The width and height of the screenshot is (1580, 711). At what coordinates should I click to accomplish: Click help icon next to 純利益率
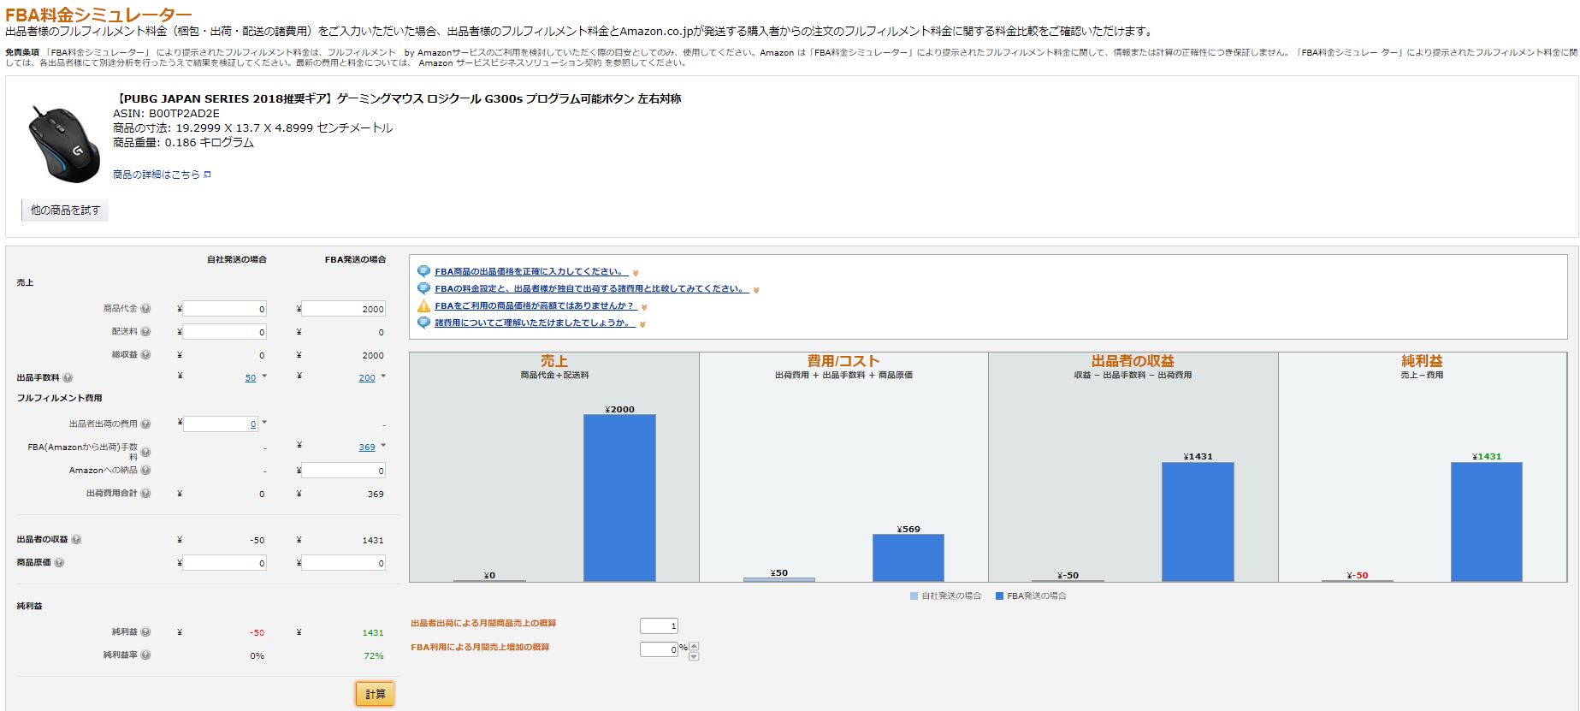click(145, 655)
